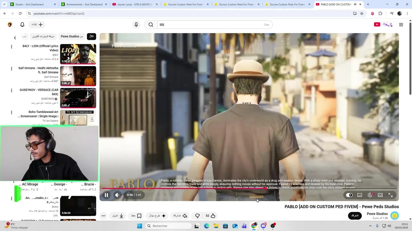Open the Create (إنشاء) button

click(37, 25)
